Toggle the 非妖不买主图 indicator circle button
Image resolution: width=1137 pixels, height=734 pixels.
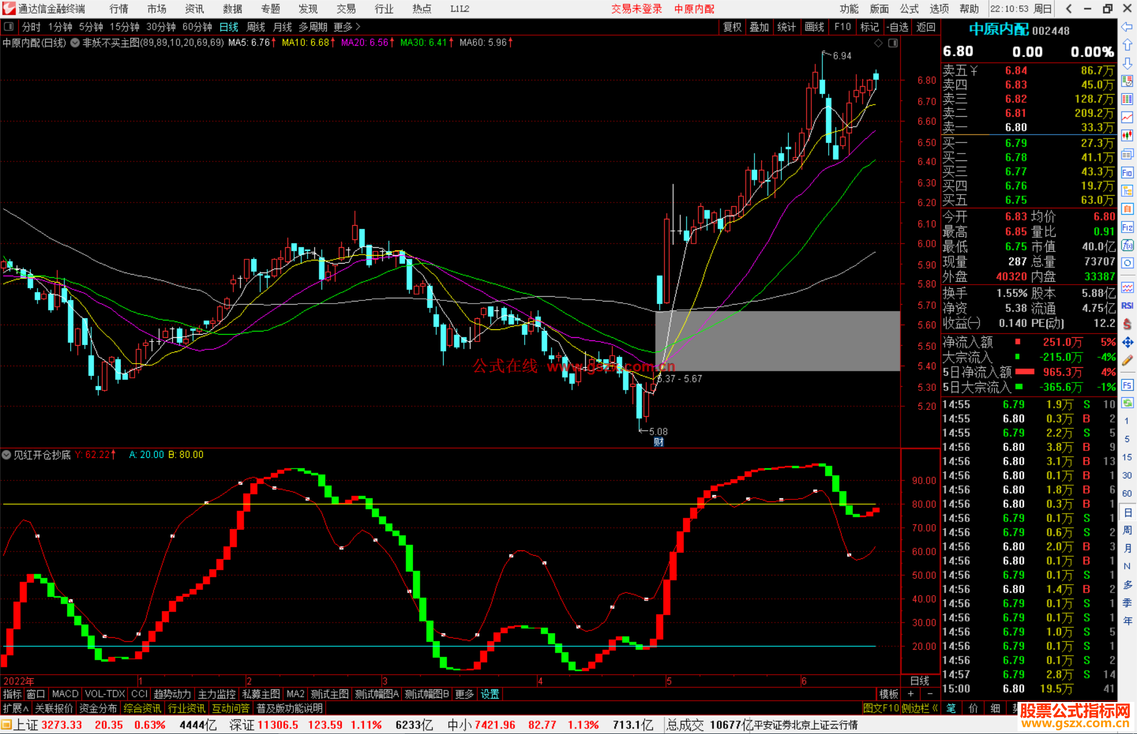click(75, 43)
